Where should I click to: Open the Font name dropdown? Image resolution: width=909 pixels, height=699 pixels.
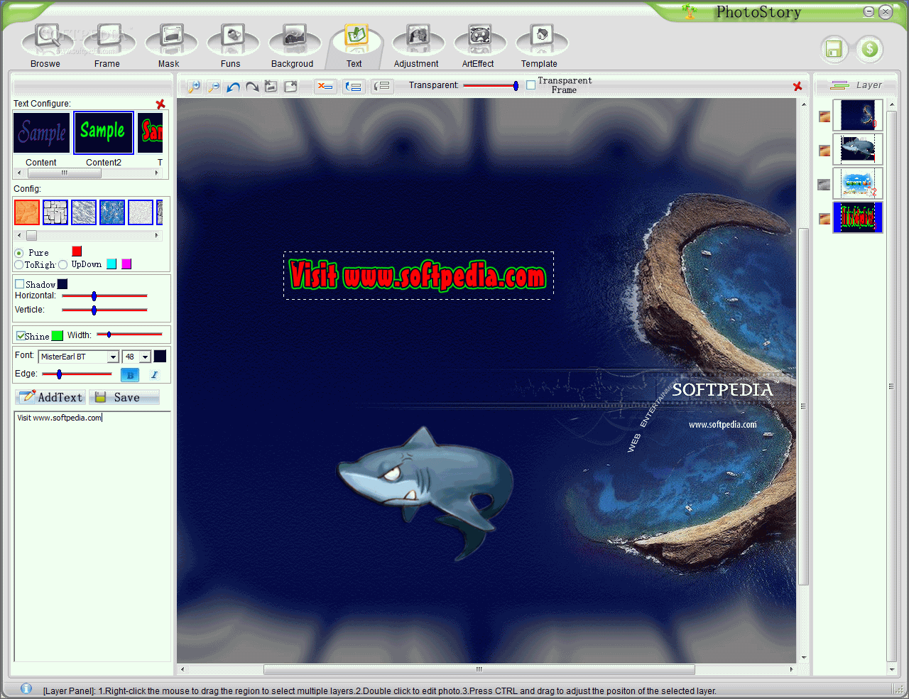113,357
